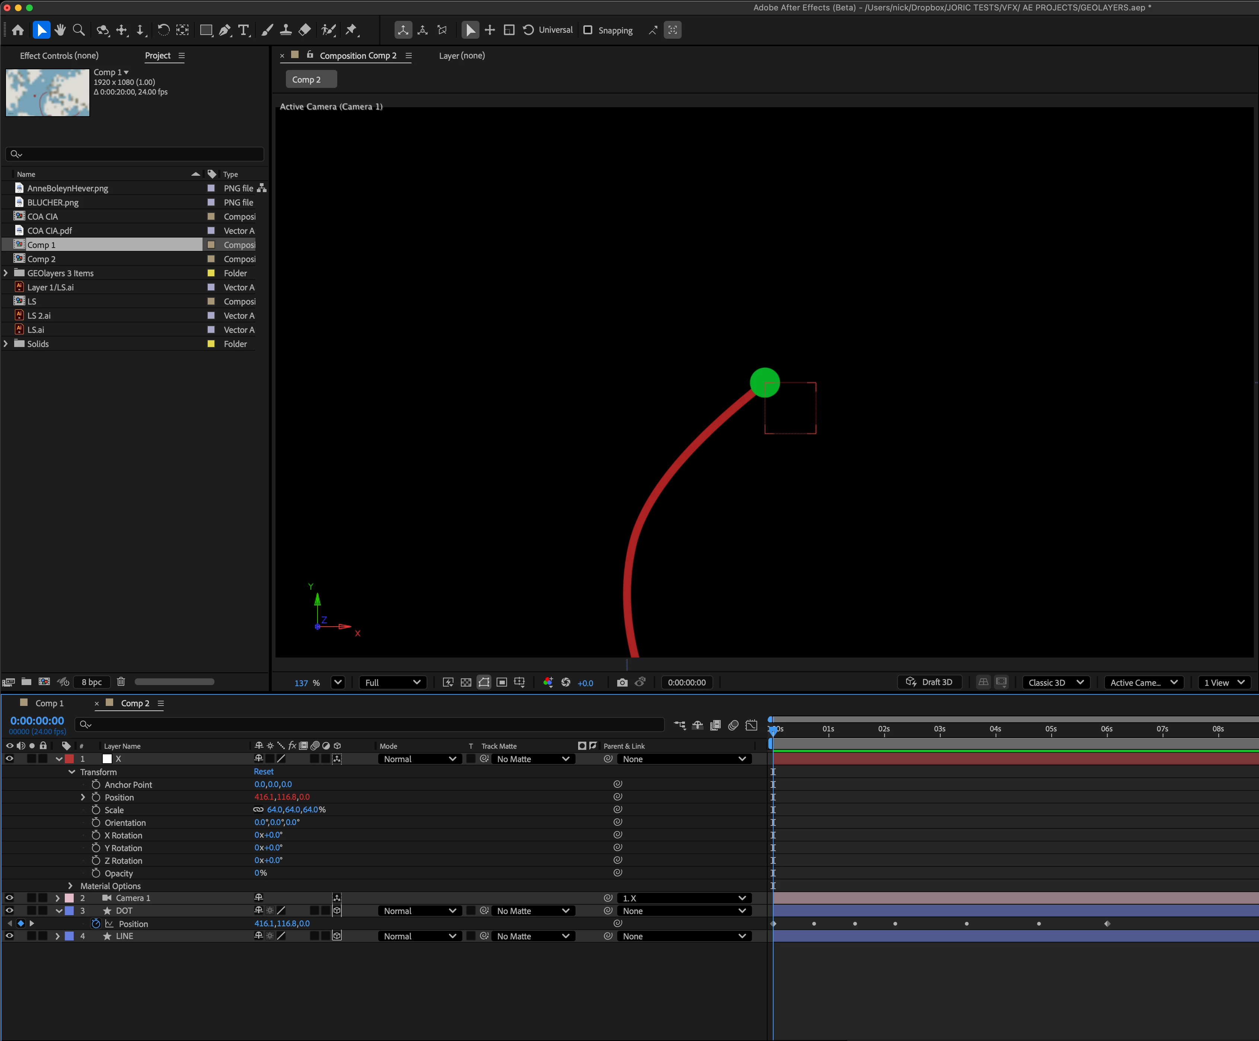Image resolution: width=1259 pixels, height=1041 pixels.
Task: Take a snapshot with camera icon
Action: point(622,682)
